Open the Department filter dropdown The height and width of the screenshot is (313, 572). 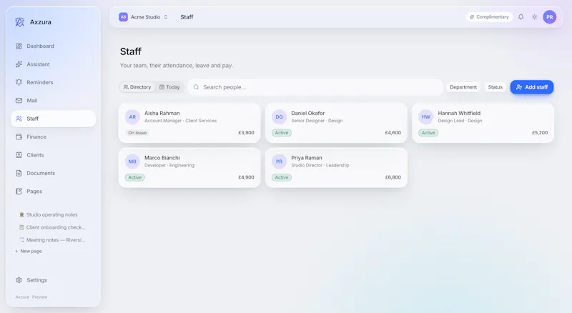tap(463, 87)
